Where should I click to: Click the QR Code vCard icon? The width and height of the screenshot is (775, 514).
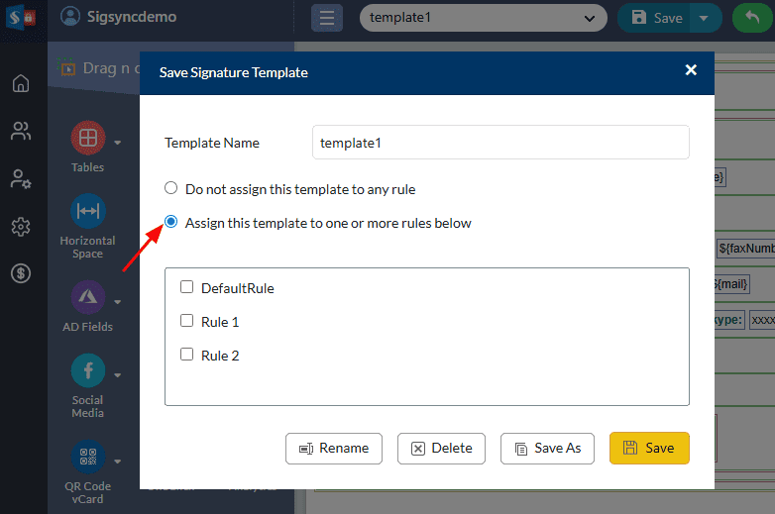87,457
